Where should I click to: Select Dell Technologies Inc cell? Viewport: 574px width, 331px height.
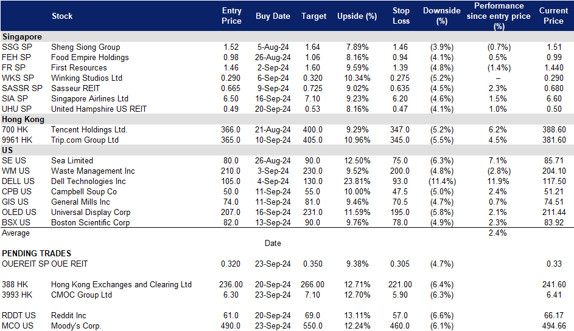point(88,181)
